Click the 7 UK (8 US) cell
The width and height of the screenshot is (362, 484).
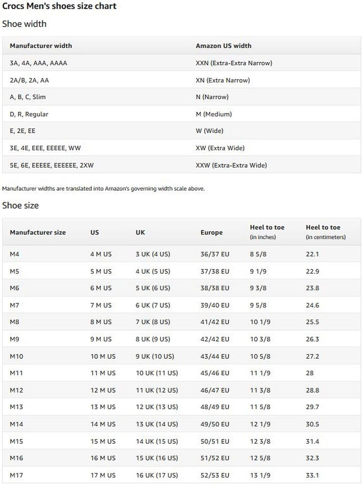(153, 322)
